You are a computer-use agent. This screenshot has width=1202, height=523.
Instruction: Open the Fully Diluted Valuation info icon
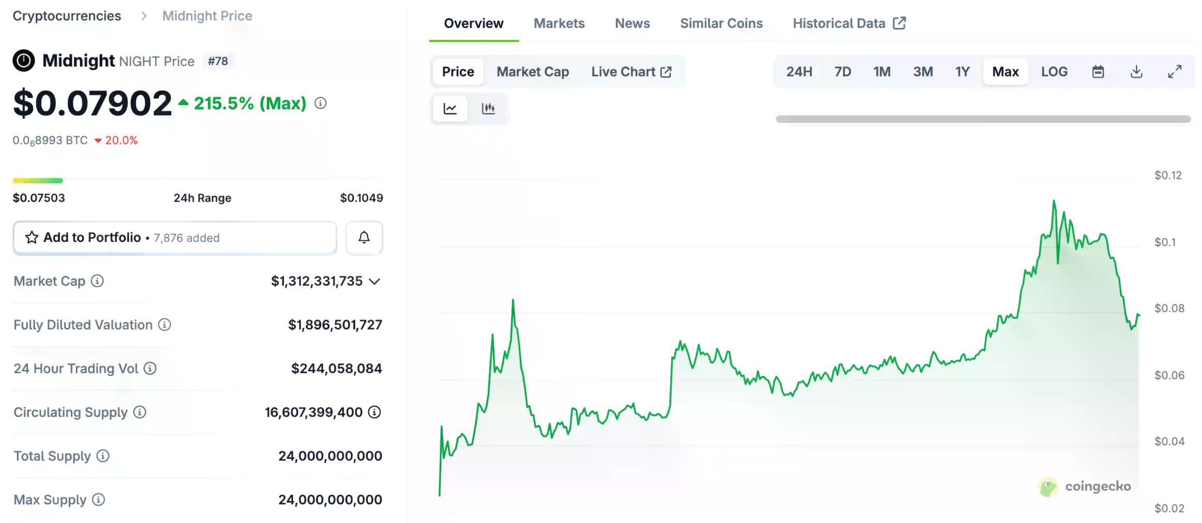(164, 325)
